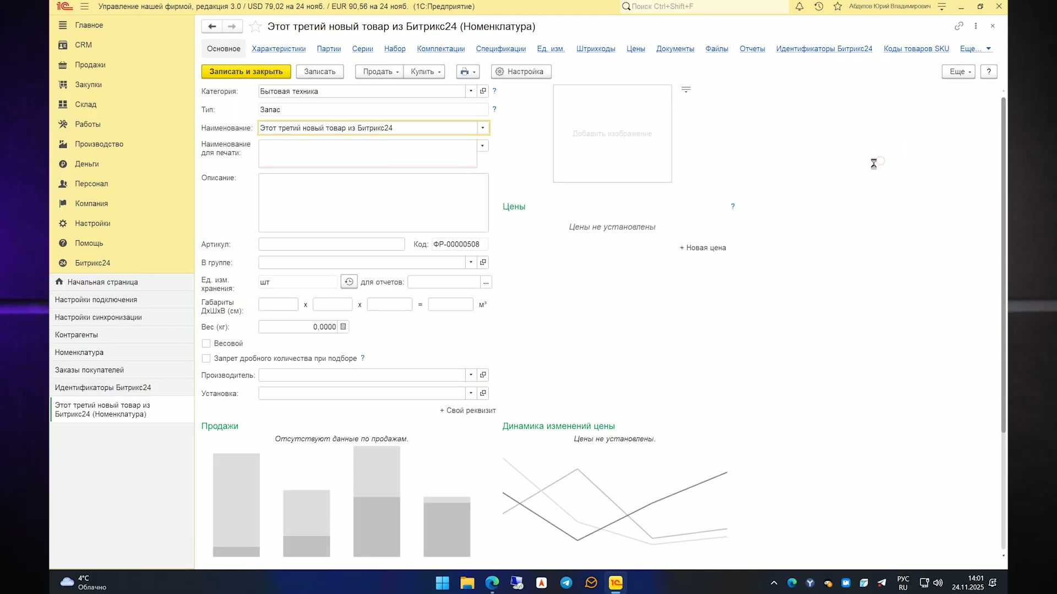Open the weight calculator icon
The image size is (1057, 594).
pyautogui.click(x=343, y=327)
